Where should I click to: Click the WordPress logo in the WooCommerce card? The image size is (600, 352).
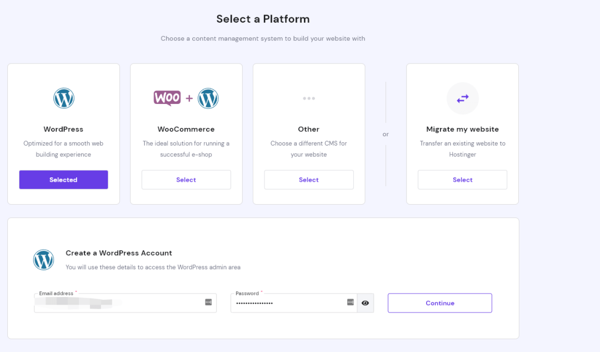click(x=208, y=98)
